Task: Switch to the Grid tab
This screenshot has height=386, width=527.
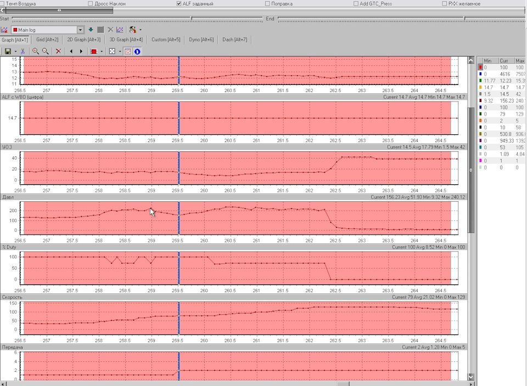Action: click(x=47, y=39)
